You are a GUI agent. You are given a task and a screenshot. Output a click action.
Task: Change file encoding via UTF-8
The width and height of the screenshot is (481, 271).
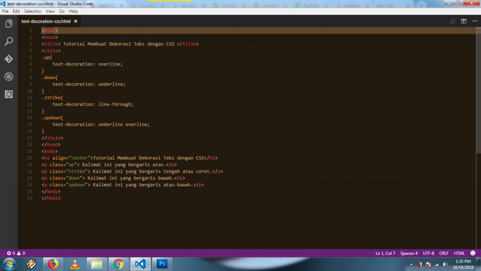[x=428, y=253]
